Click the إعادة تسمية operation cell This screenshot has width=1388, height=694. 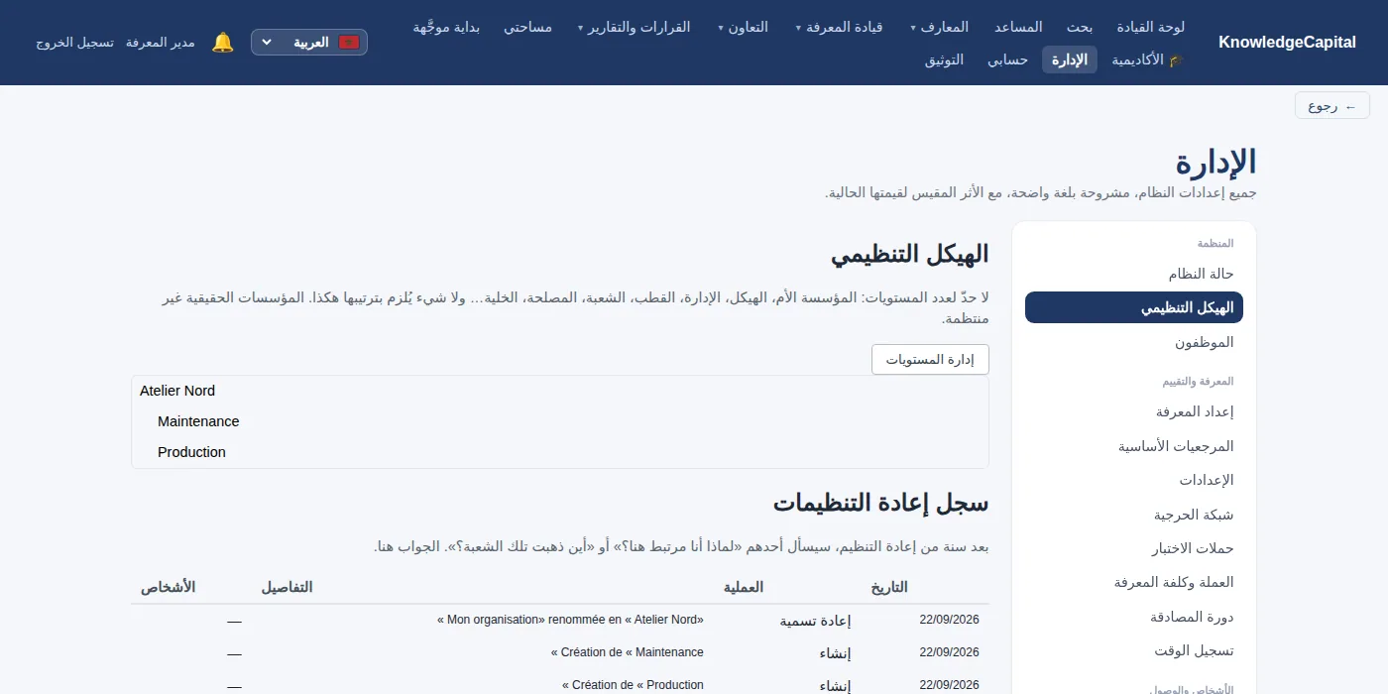[x=815, y=621]
